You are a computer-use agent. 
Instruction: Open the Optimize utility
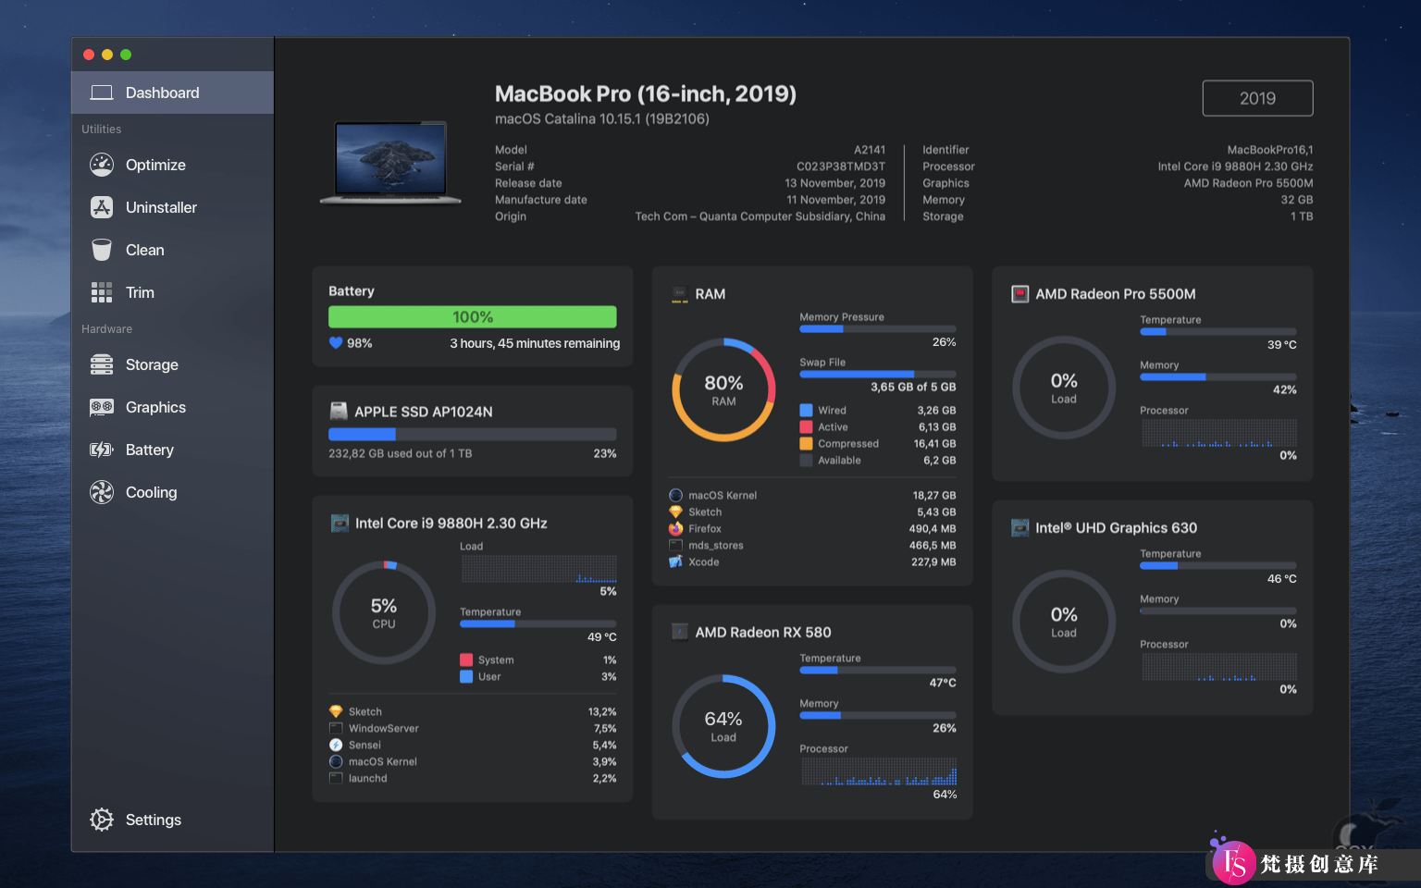pos(172,165)
